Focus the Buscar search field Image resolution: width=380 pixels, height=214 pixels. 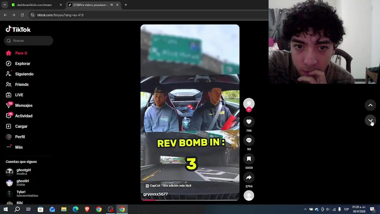coord(28,41)
